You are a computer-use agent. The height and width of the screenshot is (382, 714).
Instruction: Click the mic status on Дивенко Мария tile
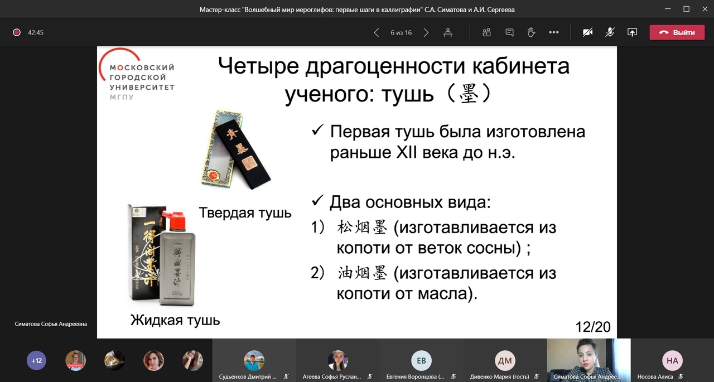click(536, 376)
